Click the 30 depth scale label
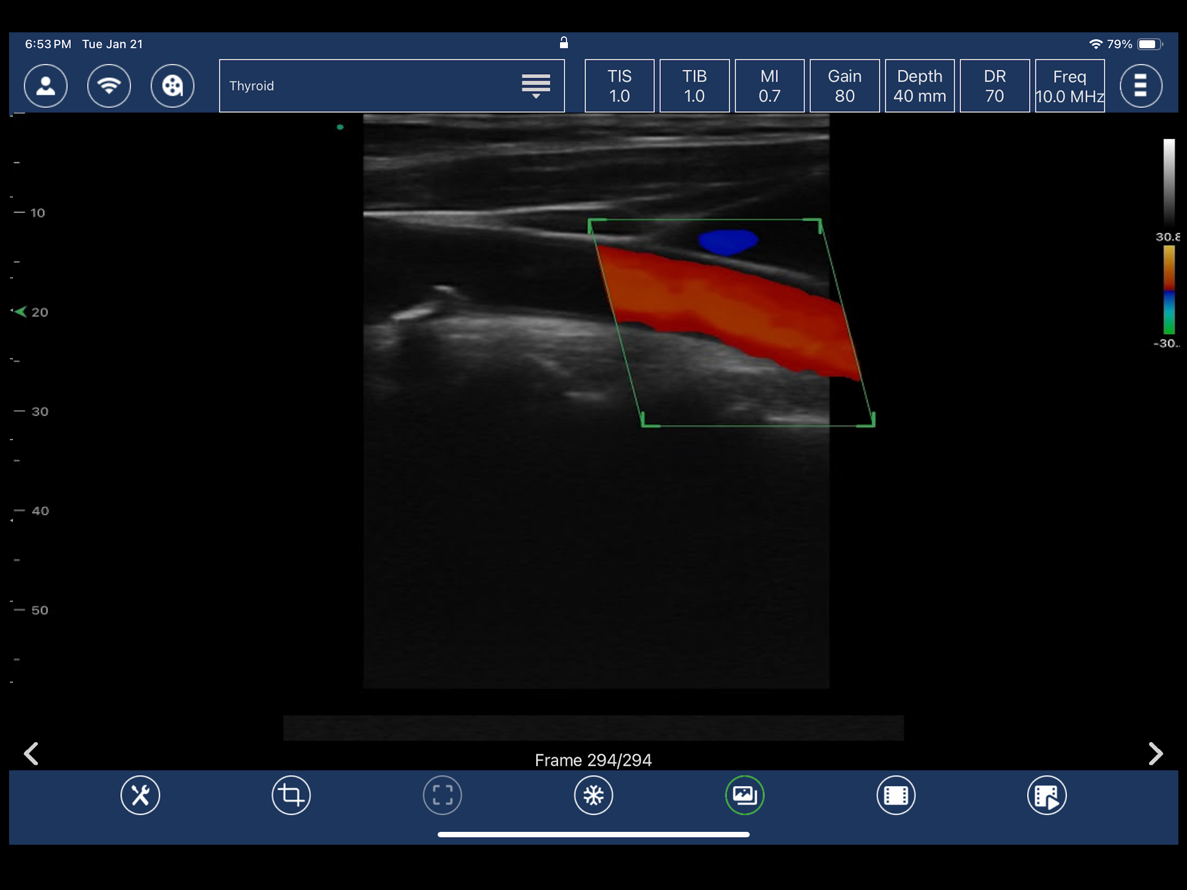Screen dimensions: 1187x890 tap(40, 411)
